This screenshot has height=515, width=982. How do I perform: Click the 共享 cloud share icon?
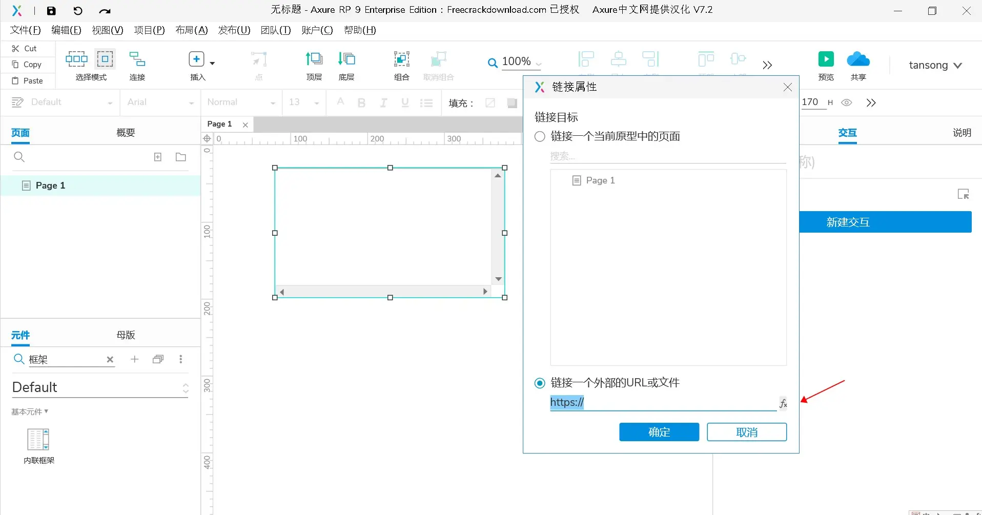tap(858, 59)
